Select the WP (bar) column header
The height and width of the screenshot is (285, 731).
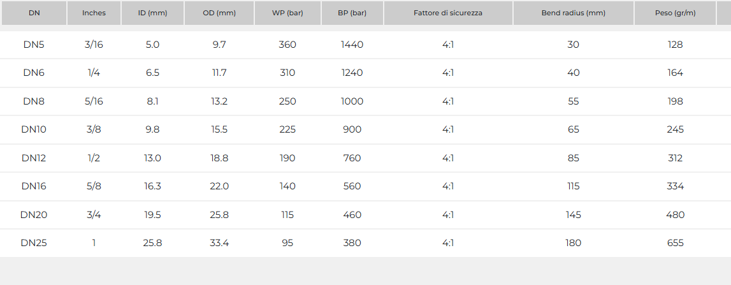pos(287,13)
